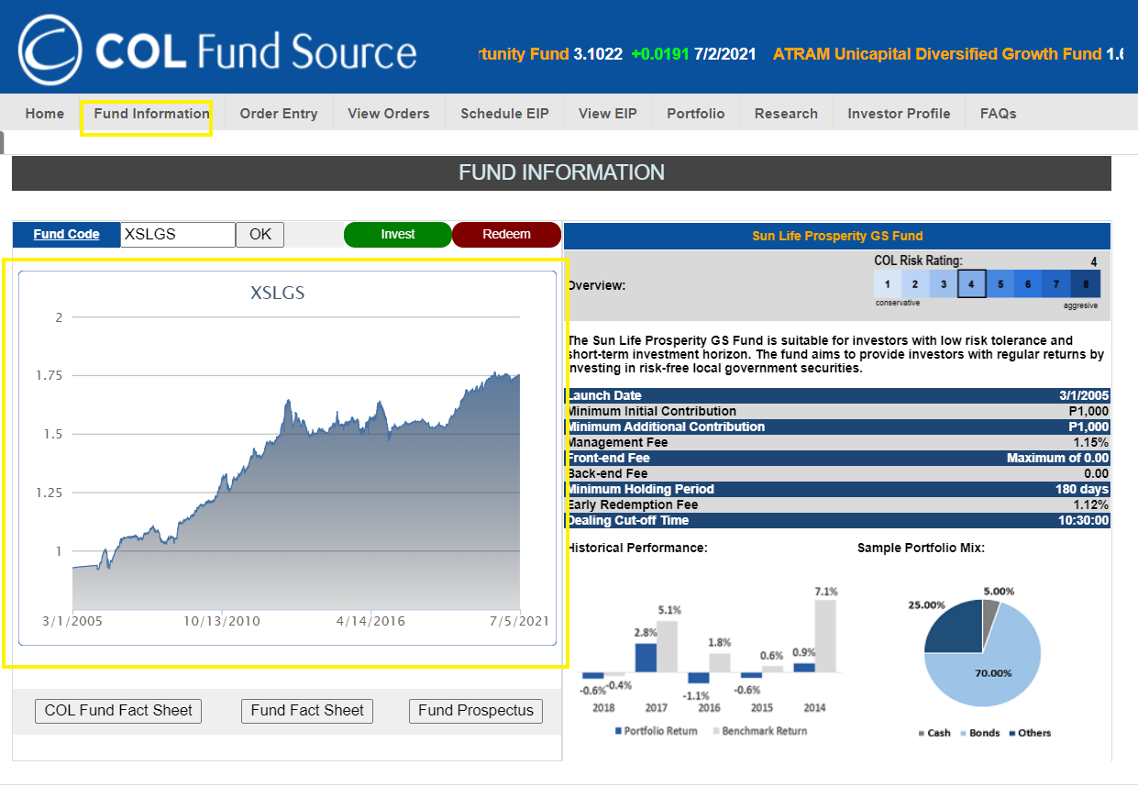Click the OK button beside fund code
The height and width of the screenshot is (787, 1138).
click(260, 234)
